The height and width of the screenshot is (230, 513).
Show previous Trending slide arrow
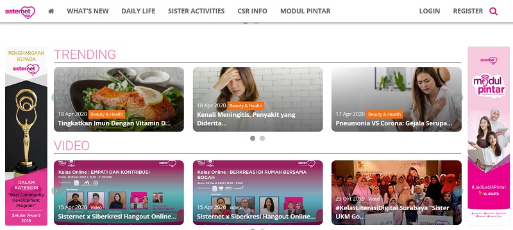click(56, 98)
